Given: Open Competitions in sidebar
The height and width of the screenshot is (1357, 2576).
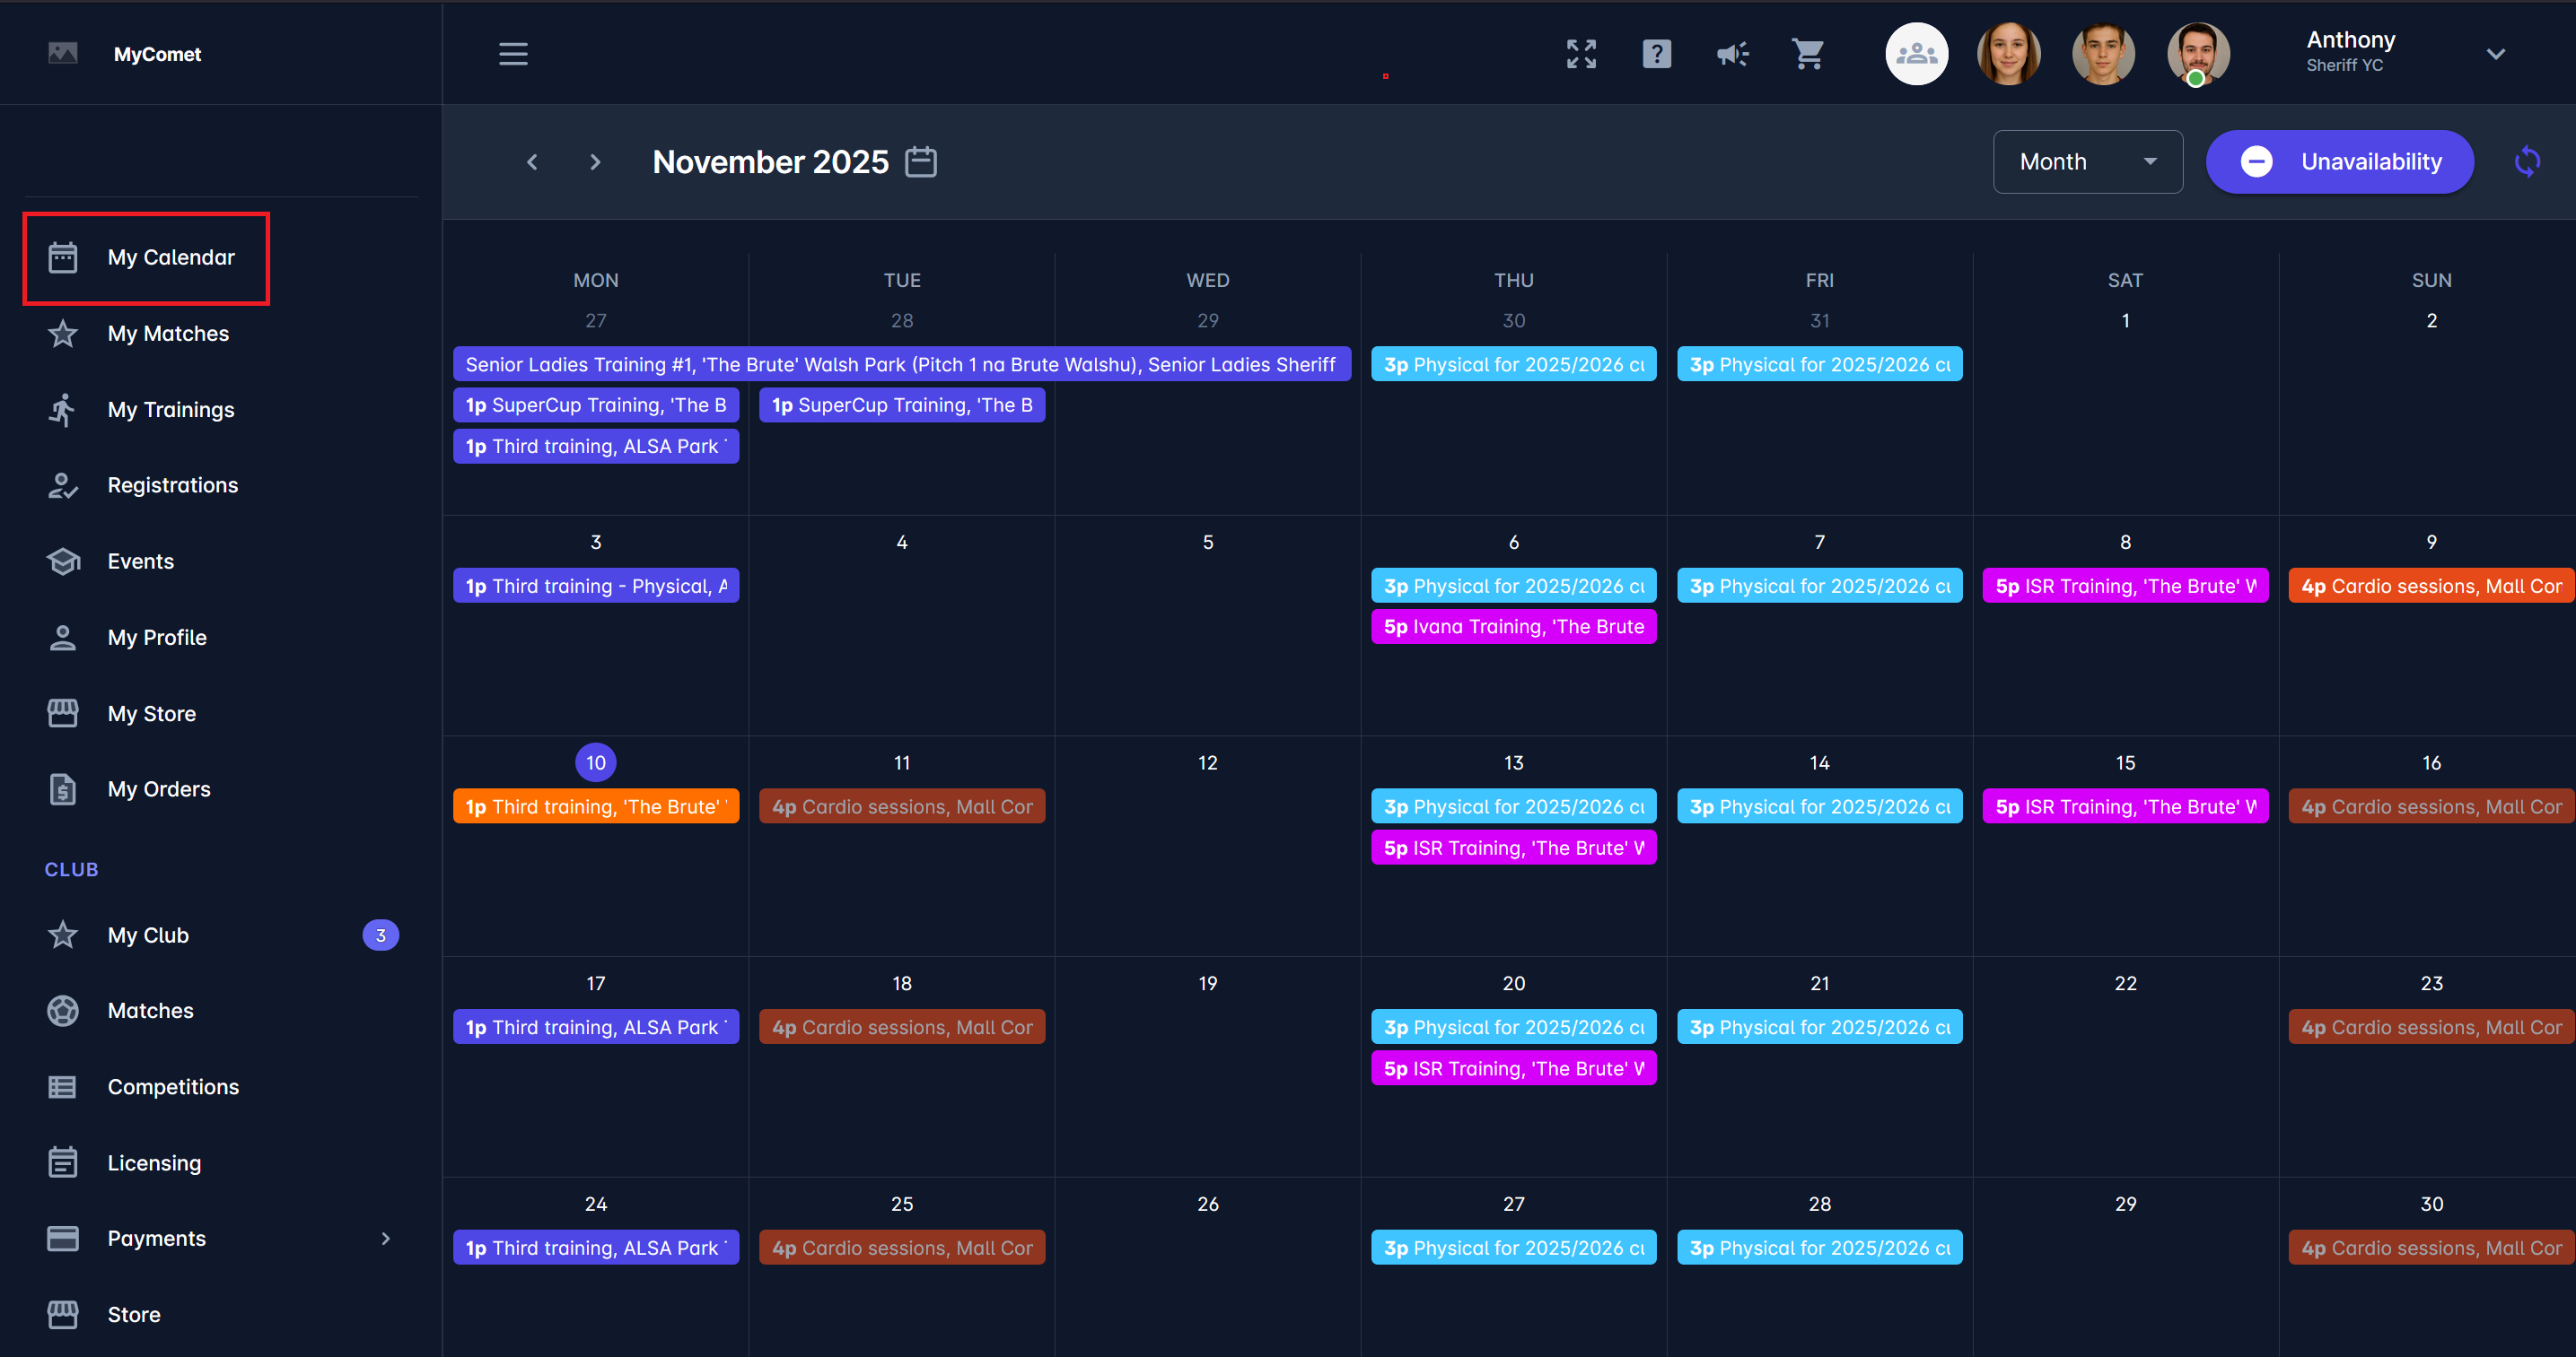Looking at the screenshot, I should pos(173,1086).
